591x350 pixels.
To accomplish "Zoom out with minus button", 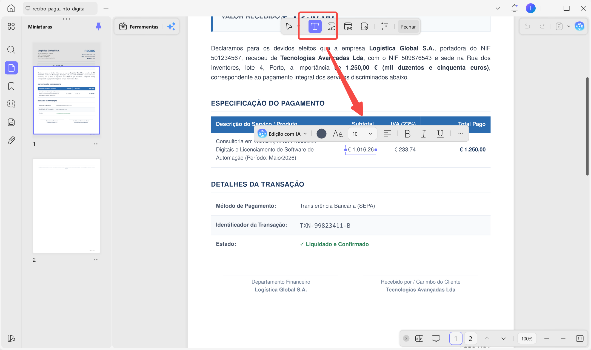I will 547,338.
